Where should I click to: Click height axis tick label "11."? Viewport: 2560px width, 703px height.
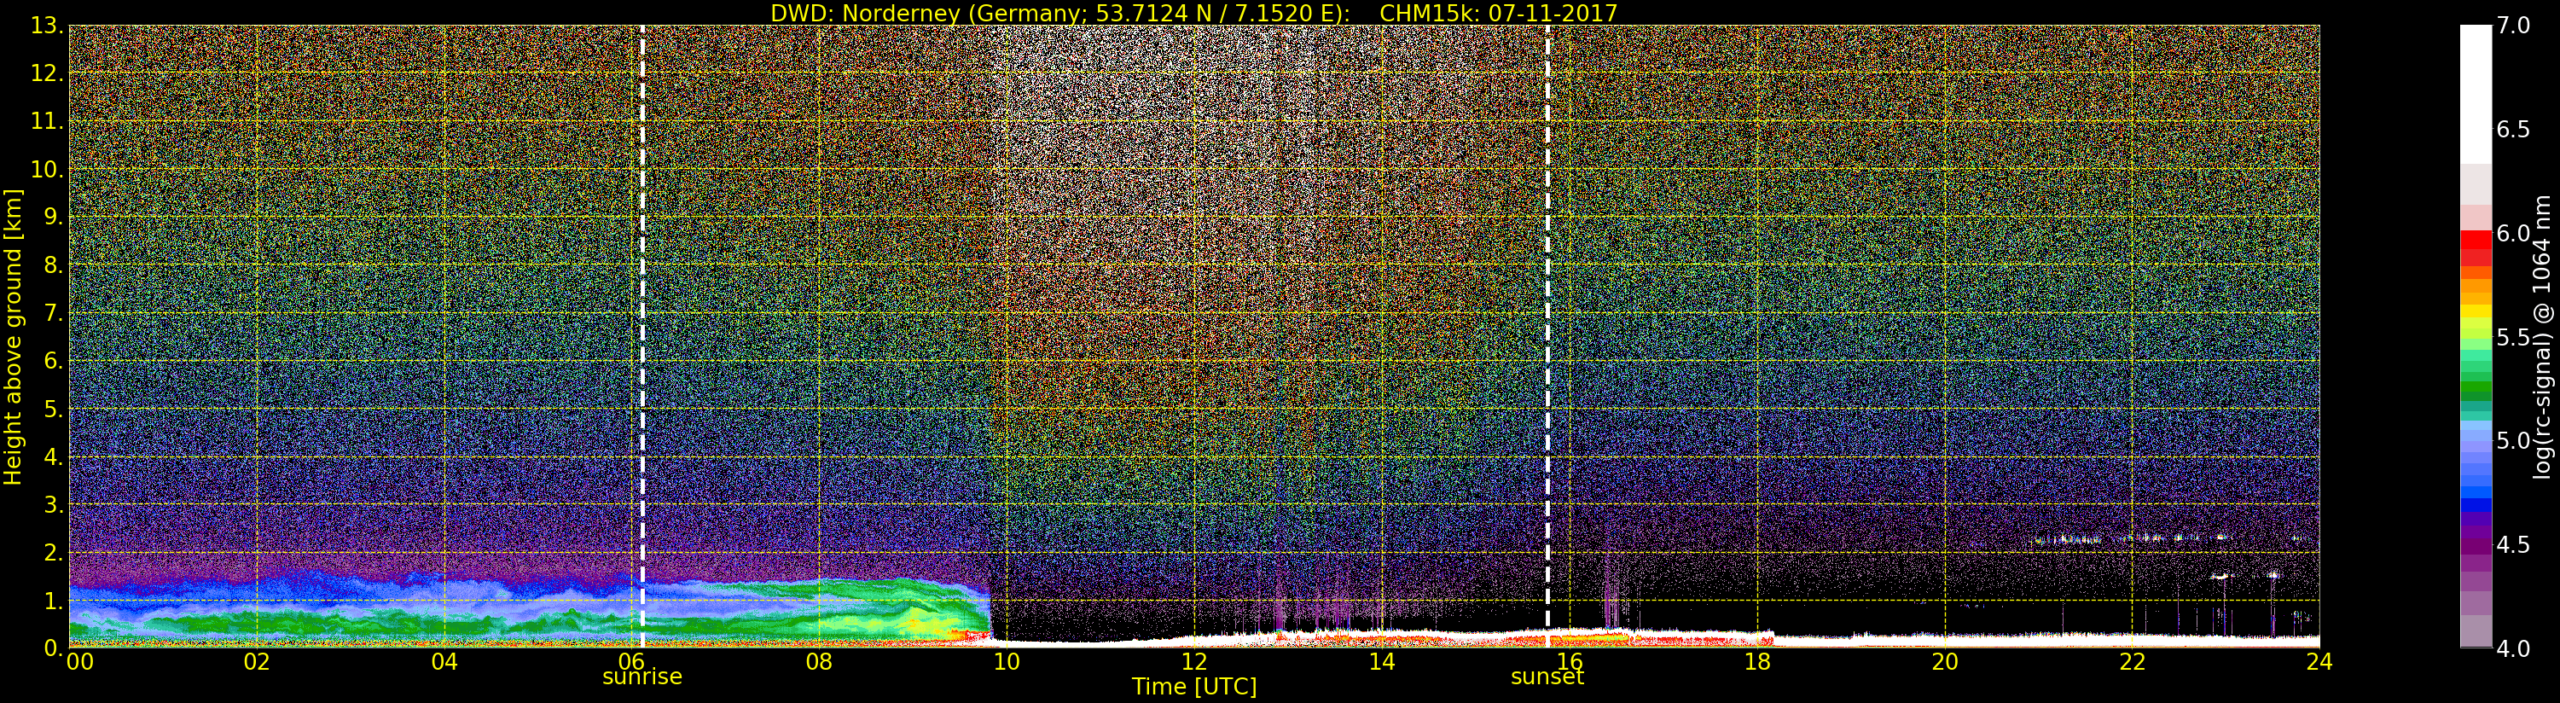coord(47,121)
